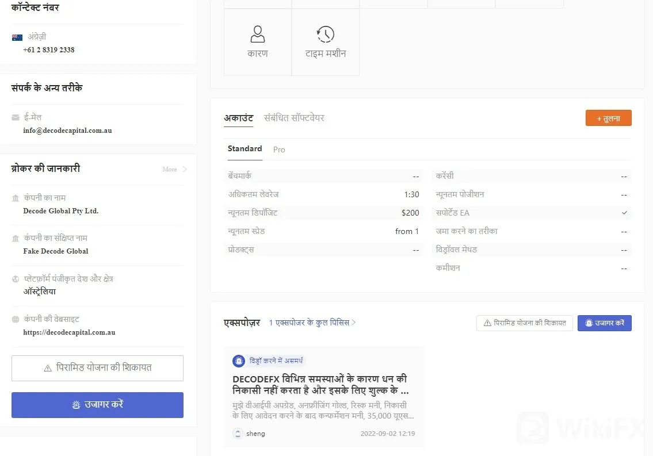This screenshot has height=456, width=653.
Task: Click the ऑस्ट्रेलिया country value
Action: (40, 292)
